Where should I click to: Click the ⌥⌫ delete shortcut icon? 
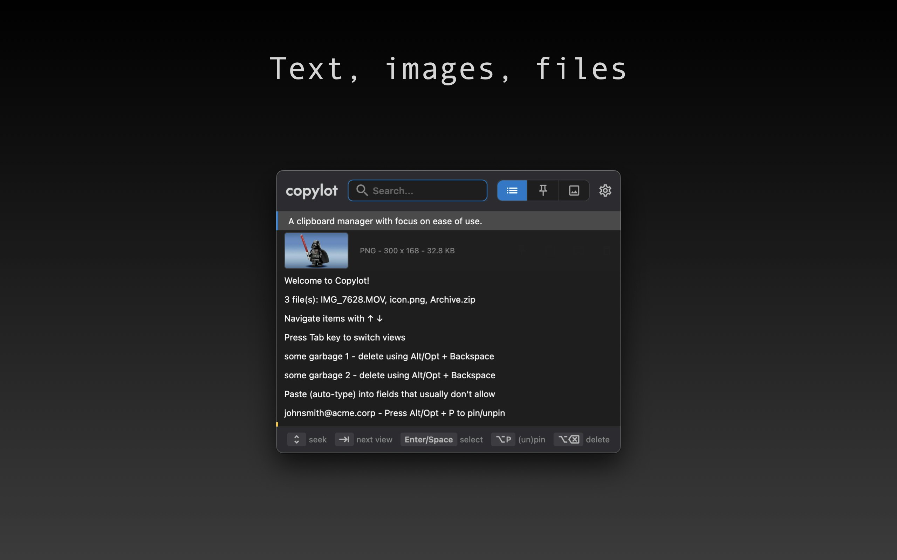568,439
